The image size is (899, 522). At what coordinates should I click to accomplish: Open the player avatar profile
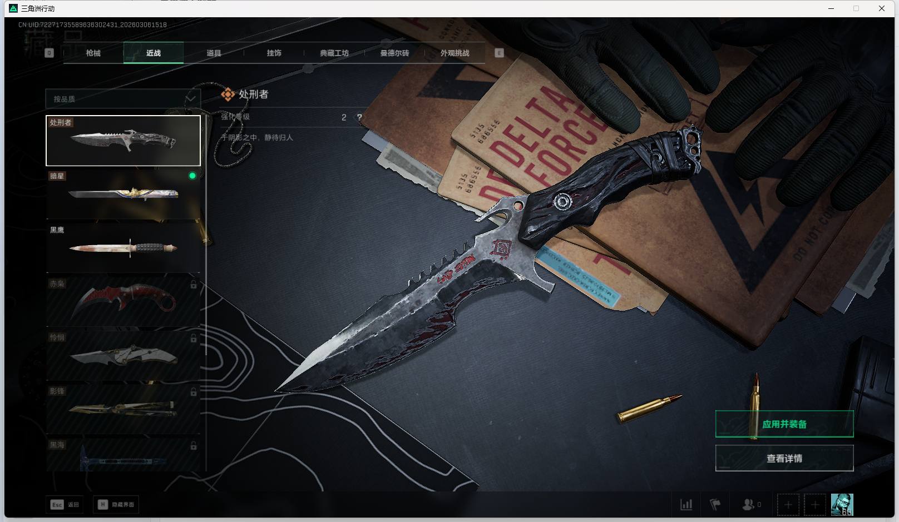pyautogui.click(x=842, y=505)
